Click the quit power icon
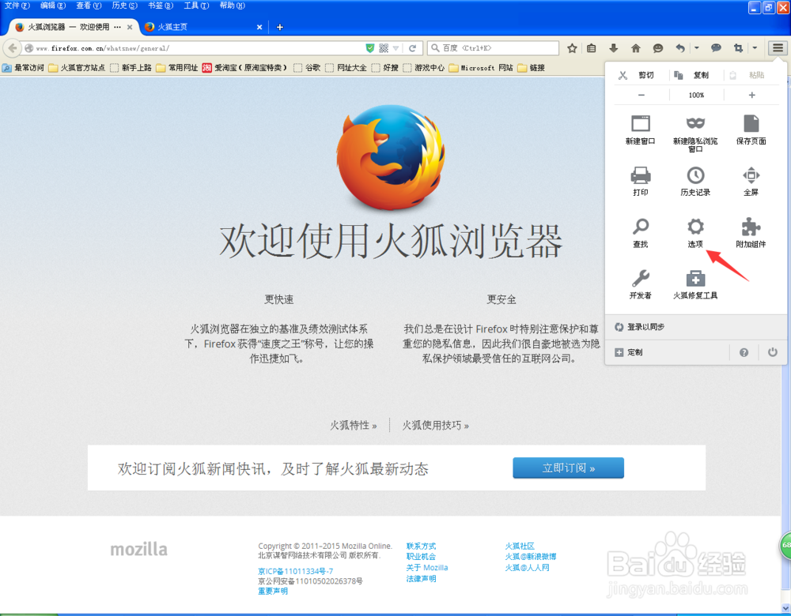791x616 pixels. 772,352
